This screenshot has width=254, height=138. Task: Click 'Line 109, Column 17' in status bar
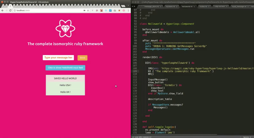[143, 137]
